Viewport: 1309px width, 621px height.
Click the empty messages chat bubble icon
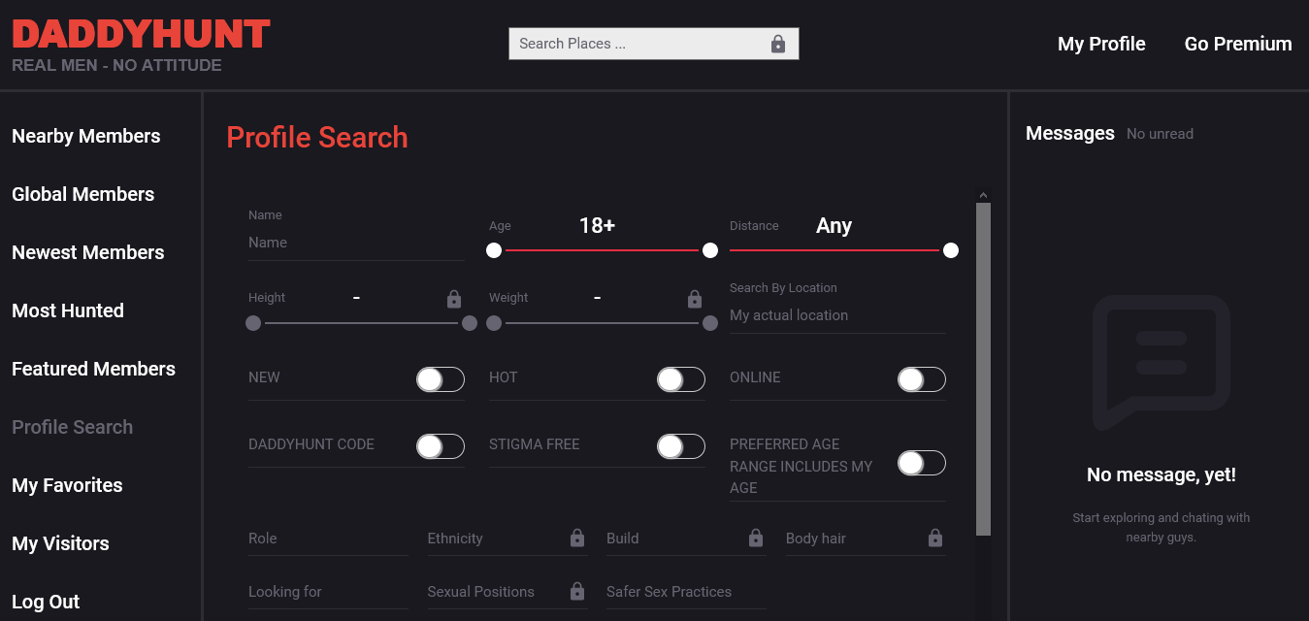(x=1162, y=362)
